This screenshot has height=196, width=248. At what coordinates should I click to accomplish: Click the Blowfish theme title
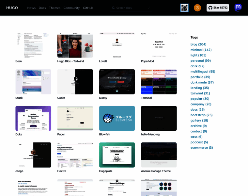104,134
